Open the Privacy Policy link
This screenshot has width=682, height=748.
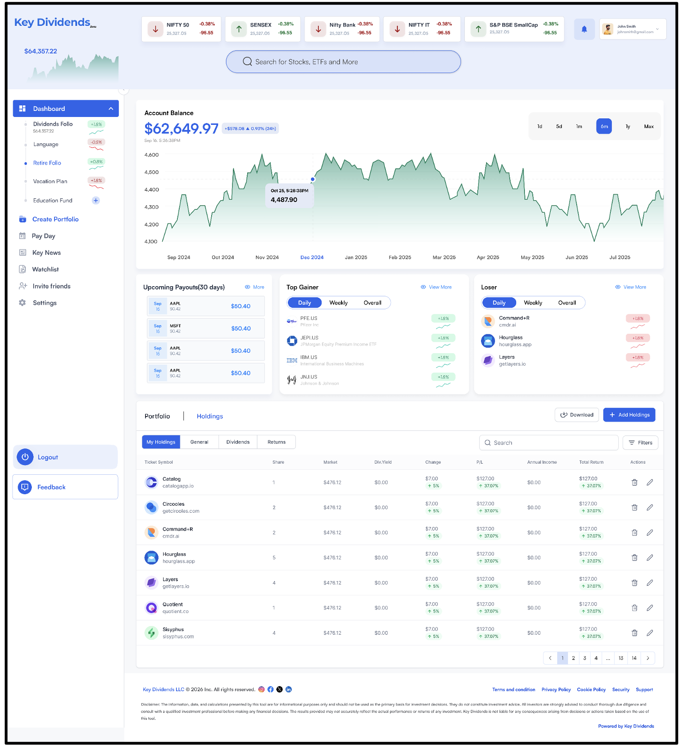556,689
